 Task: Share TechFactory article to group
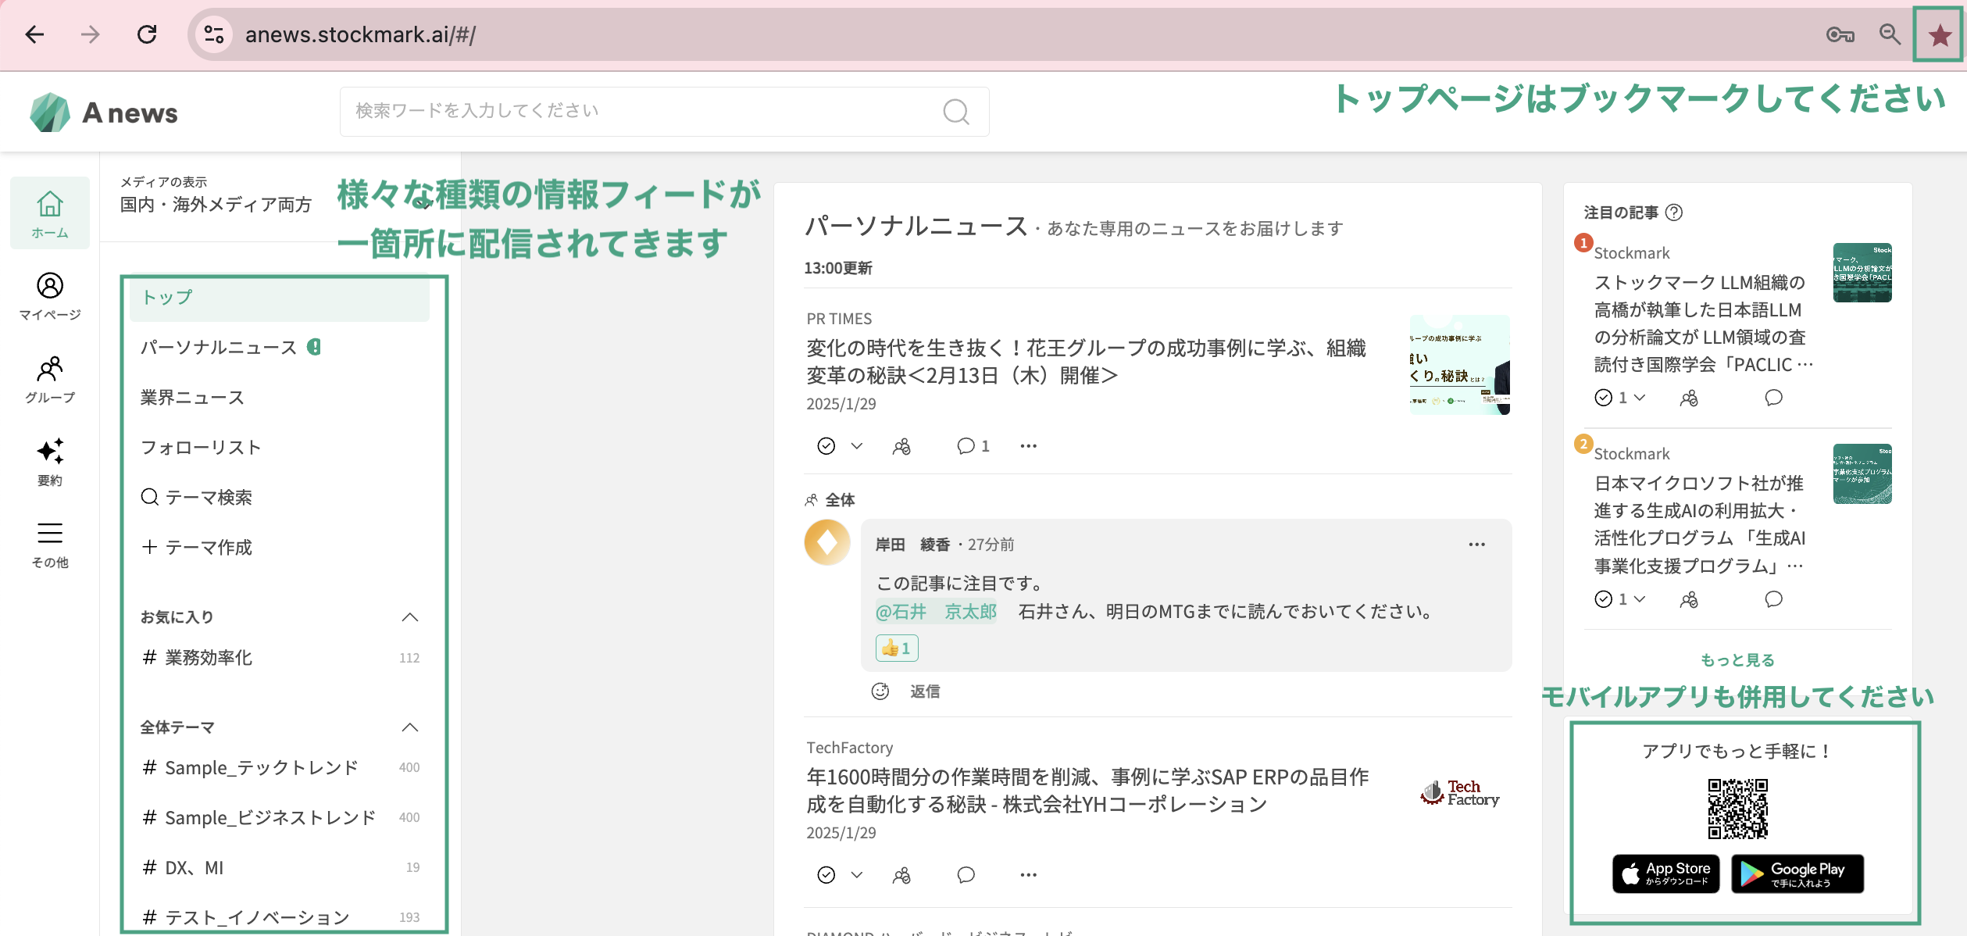tap(901, 875)
